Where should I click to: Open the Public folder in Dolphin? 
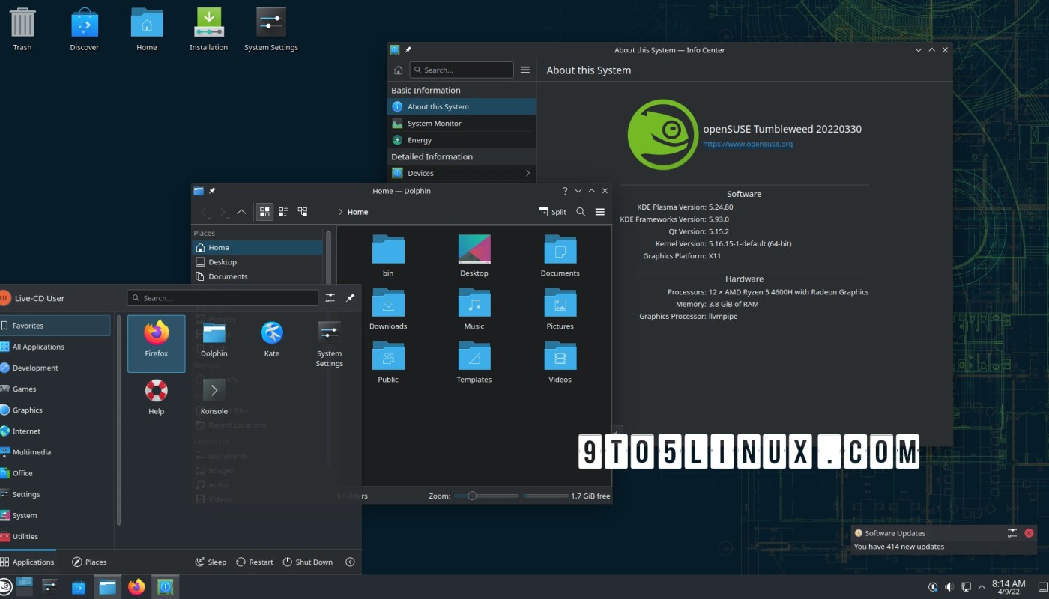[388, 362]
